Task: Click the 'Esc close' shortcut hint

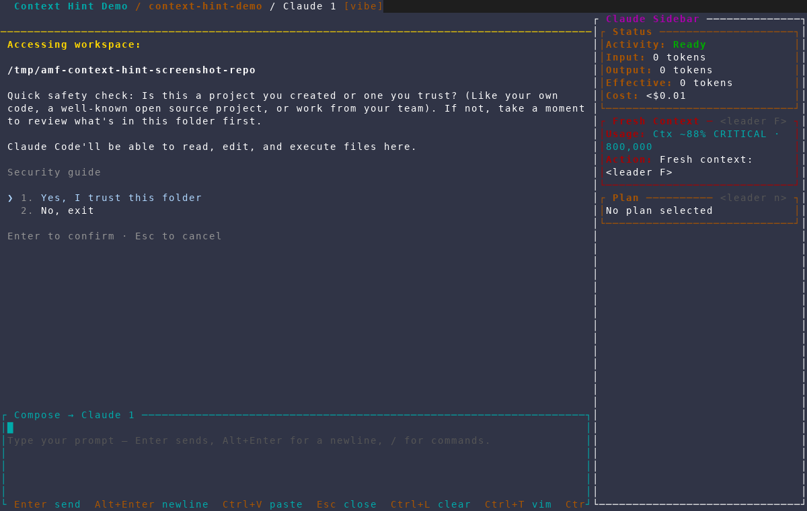Action: (x=347, y=504)
